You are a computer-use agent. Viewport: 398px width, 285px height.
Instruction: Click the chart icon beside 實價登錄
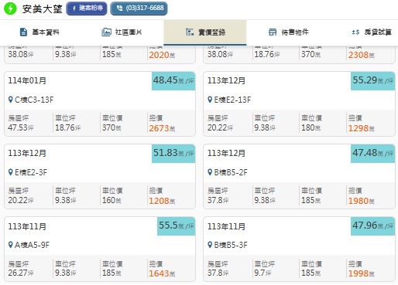click(x=190, y=32)
